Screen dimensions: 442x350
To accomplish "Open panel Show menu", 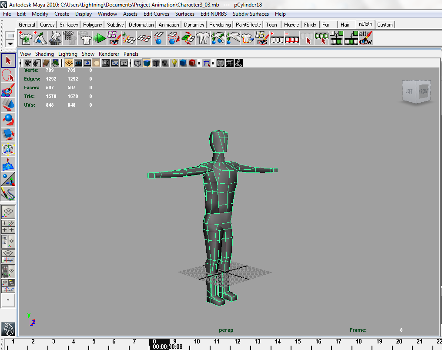I will [x=88, y=54].
